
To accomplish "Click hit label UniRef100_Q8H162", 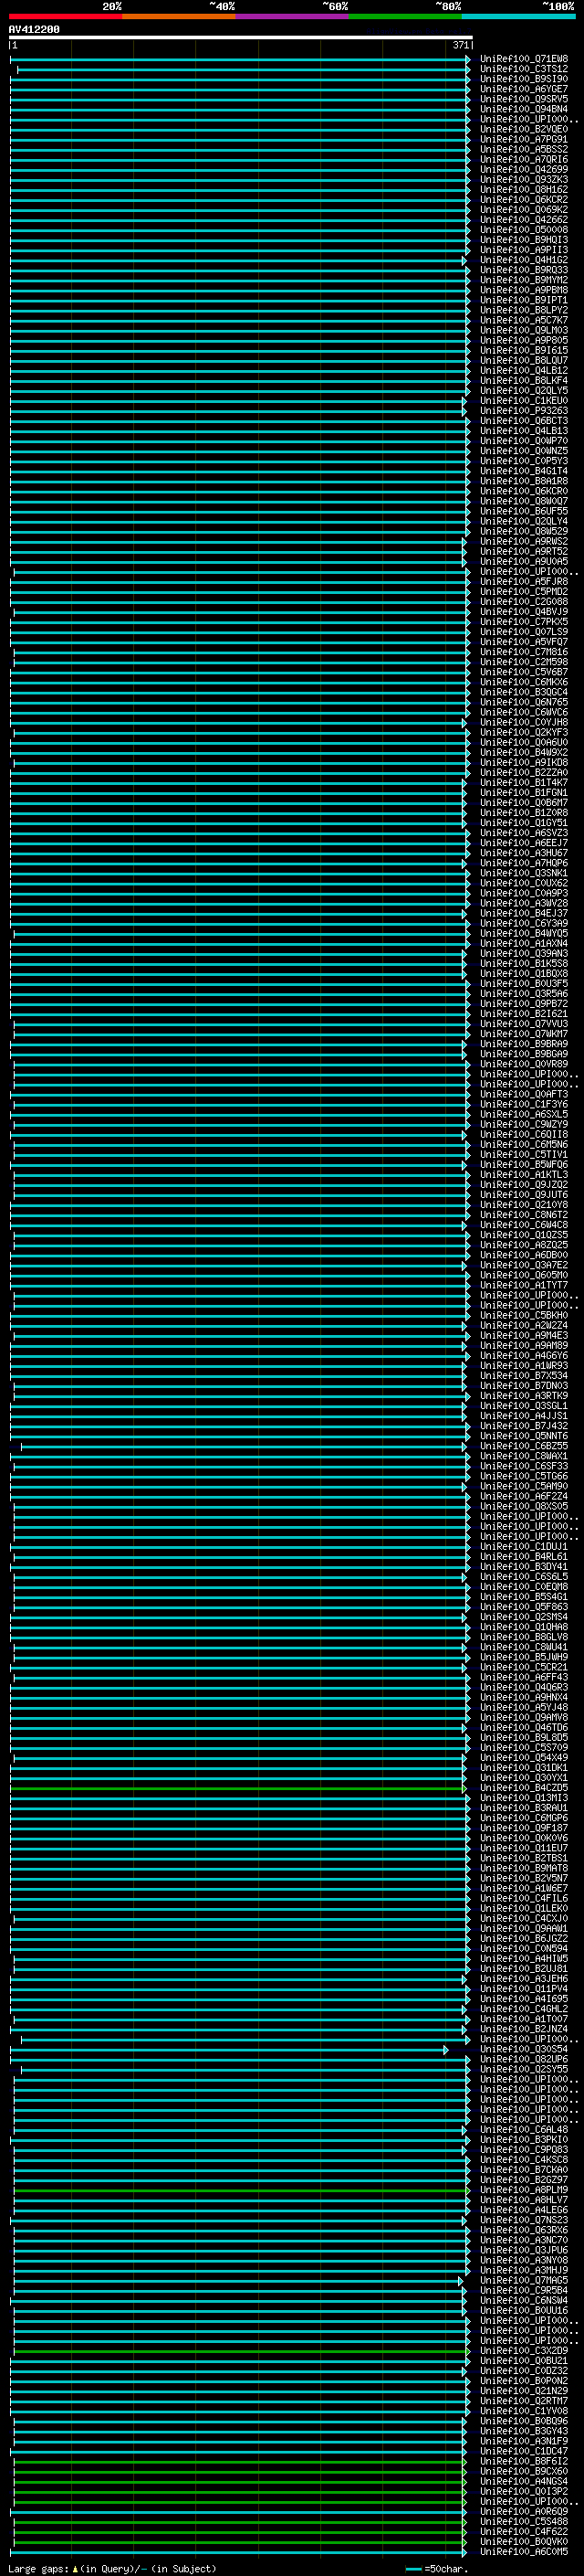I will tap(523, 190).
